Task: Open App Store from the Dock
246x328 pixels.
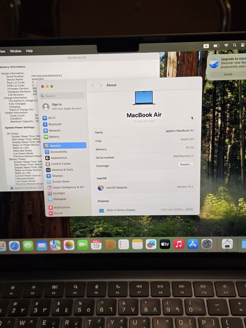Action: [193, 244]
